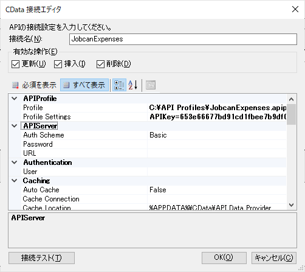Click the Password value cell
The image size is (305, 272).
click(x=217, y=144)
